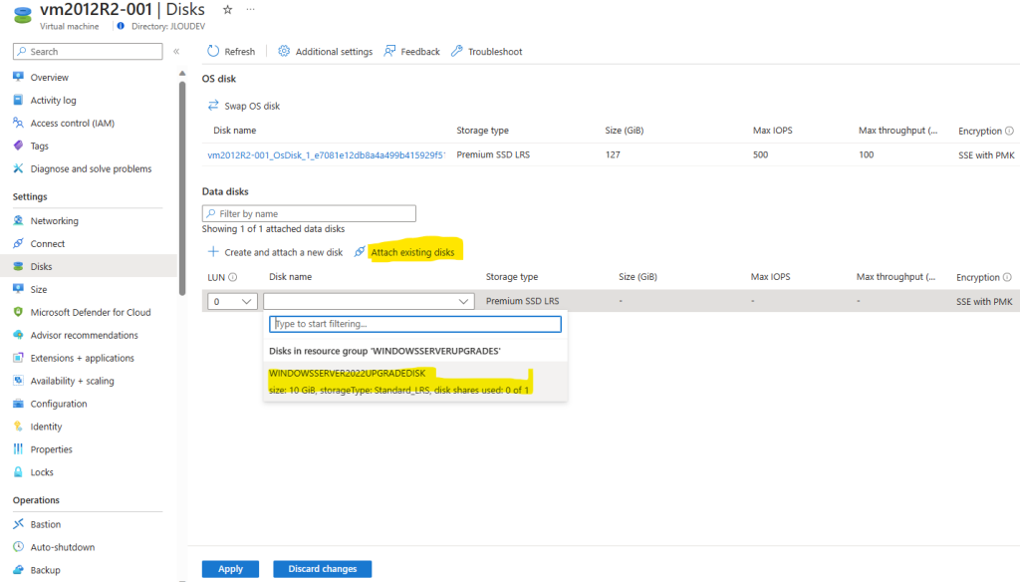This screenshot has height=582, width=1020.
Task: Click the Diagnose and solve problems icon
Action: 18,168
